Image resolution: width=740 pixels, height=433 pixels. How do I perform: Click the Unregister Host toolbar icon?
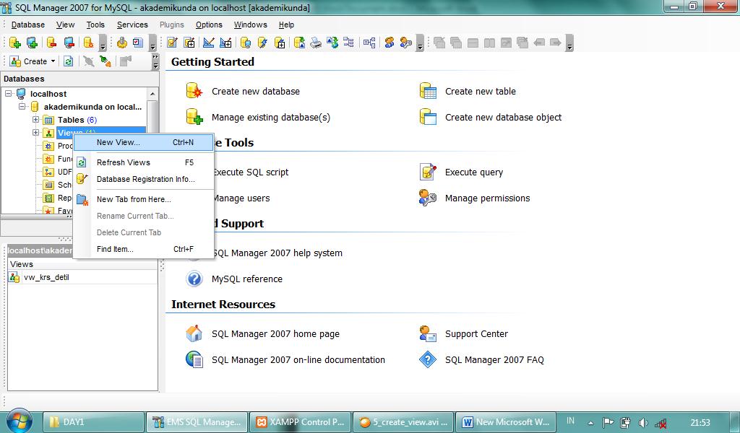[69, 43]
